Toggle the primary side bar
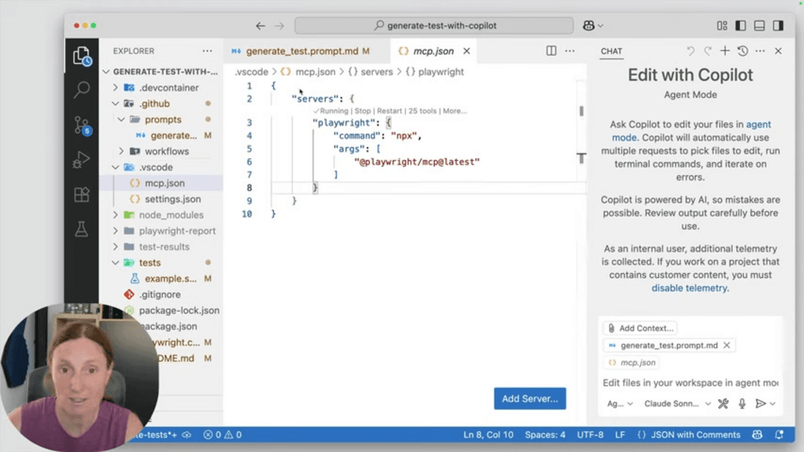 740,25
